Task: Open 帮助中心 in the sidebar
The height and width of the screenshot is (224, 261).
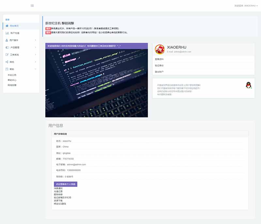Action: (x=12, y=80)
